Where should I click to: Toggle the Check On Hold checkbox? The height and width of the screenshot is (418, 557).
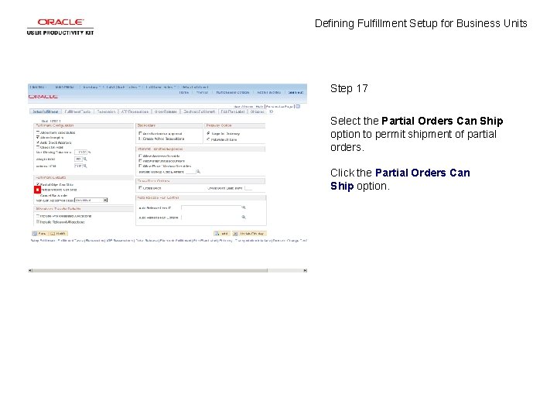(x=38, y=147)
